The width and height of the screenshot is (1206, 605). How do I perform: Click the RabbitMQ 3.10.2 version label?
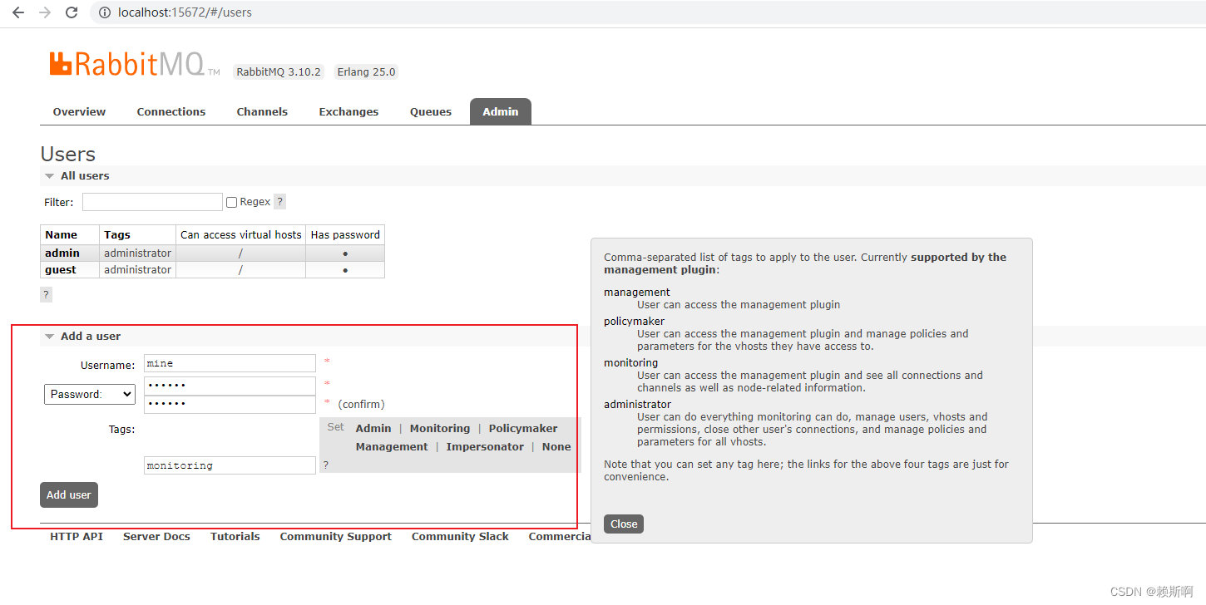point(279,72)
